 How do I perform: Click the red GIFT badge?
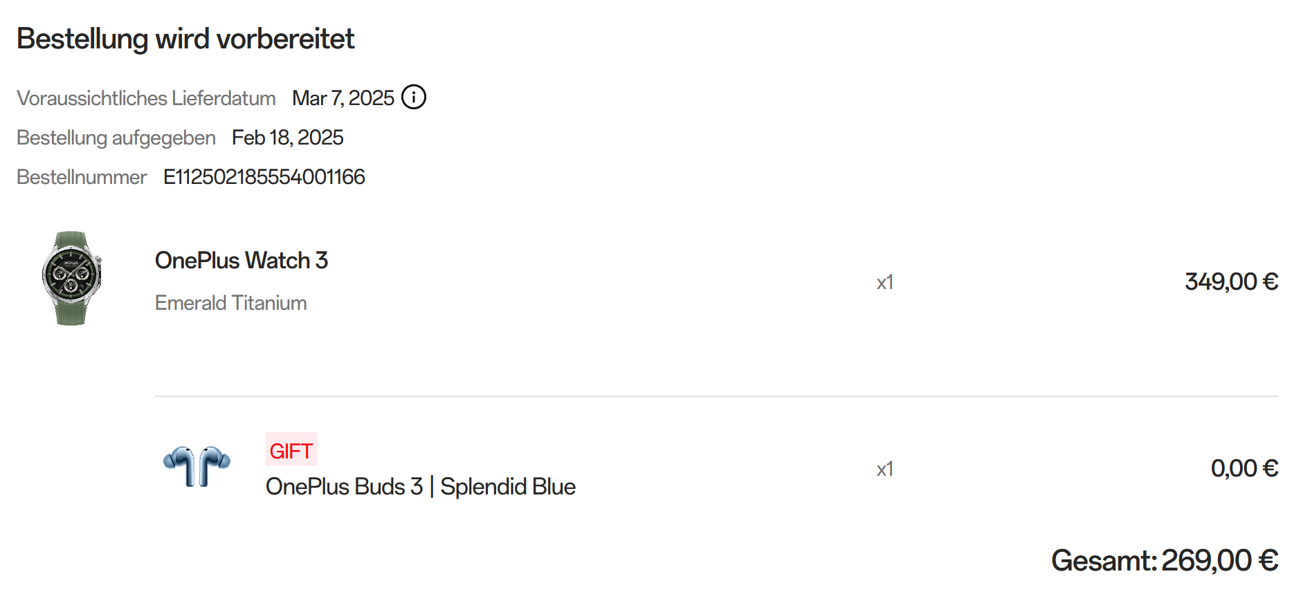[291, 451]
